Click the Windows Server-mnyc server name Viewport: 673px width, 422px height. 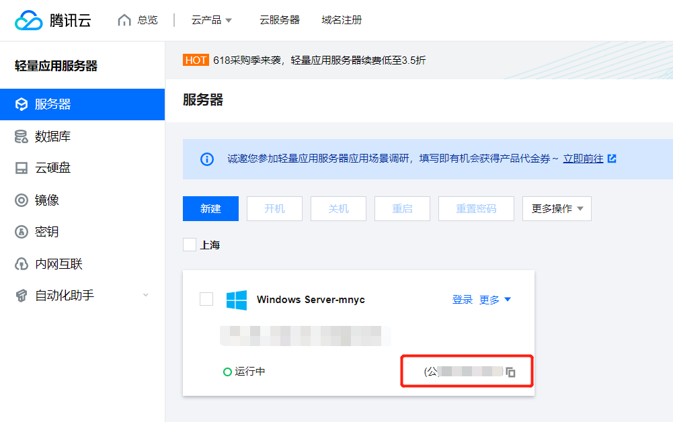tap(311, 300)
